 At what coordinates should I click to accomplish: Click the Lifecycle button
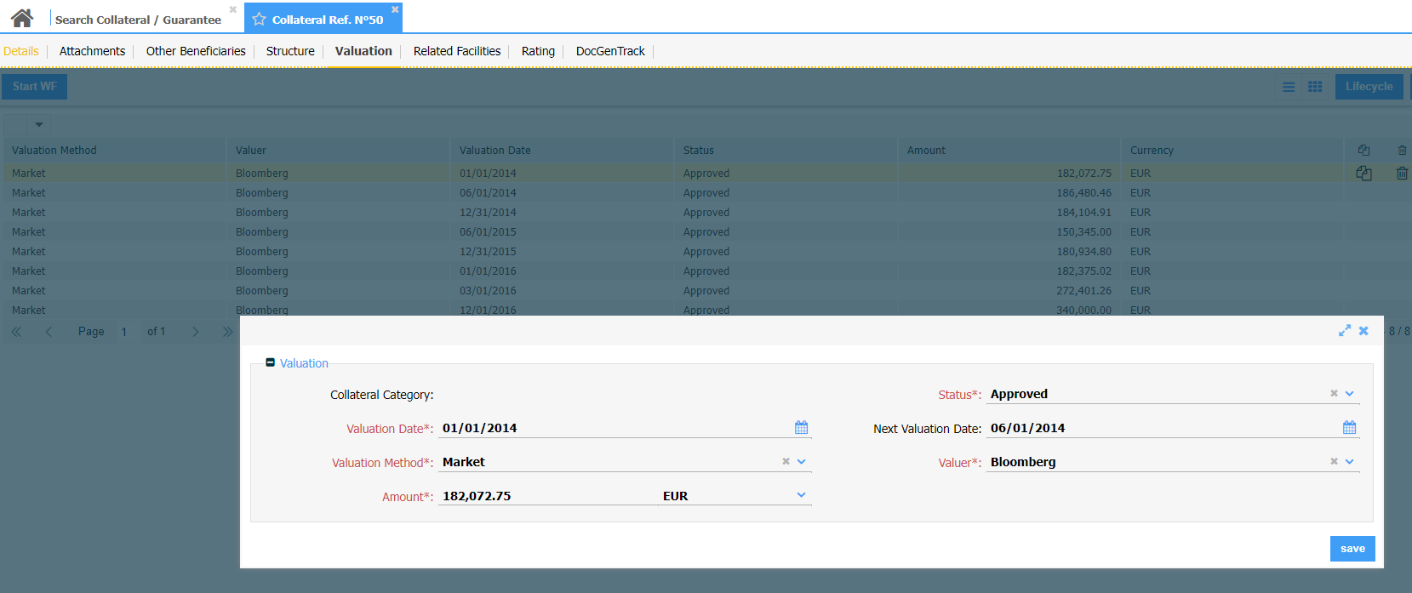tap(1369, 86)
